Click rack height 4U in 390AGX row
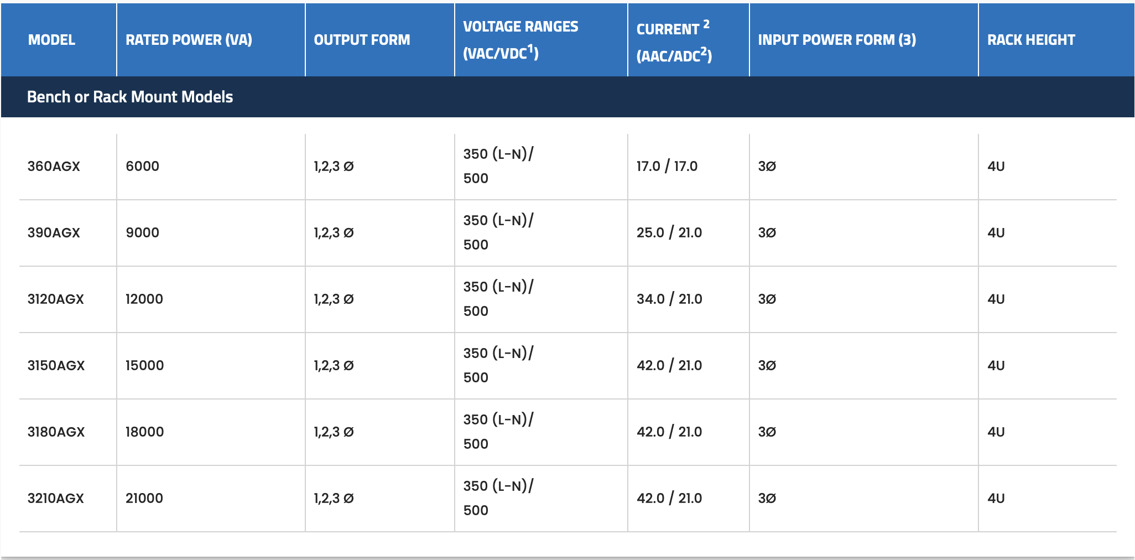This screenshot has height=560, width=1135. click(x=996, y=232)
